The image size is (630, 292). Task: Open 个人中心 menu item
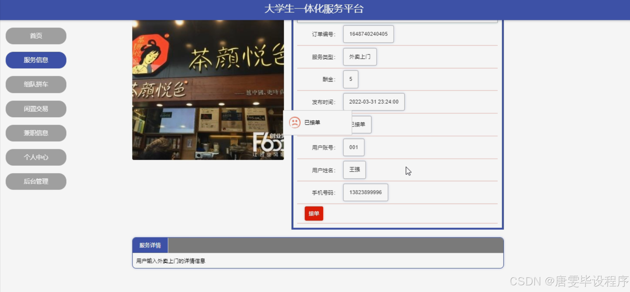[x=36, y=157]
